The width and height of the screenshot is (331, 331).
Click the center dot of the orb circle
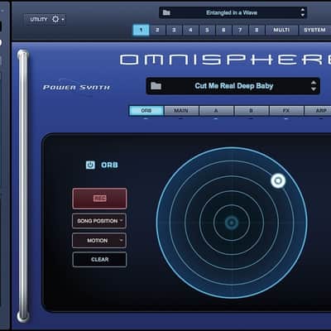(232, 223)
